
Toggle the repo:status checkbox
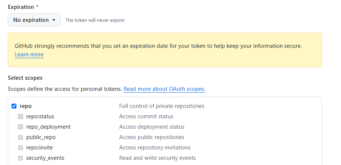[x=21, y=116]
